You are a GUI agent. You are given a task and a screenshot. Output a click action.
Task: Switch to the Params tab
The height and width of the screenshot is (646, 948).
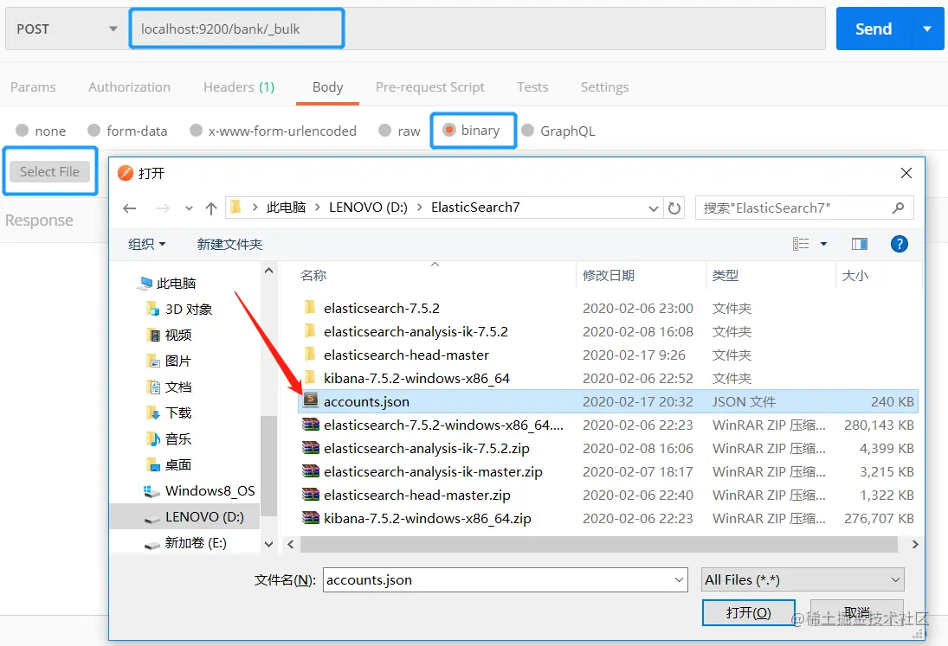(33, 86)
